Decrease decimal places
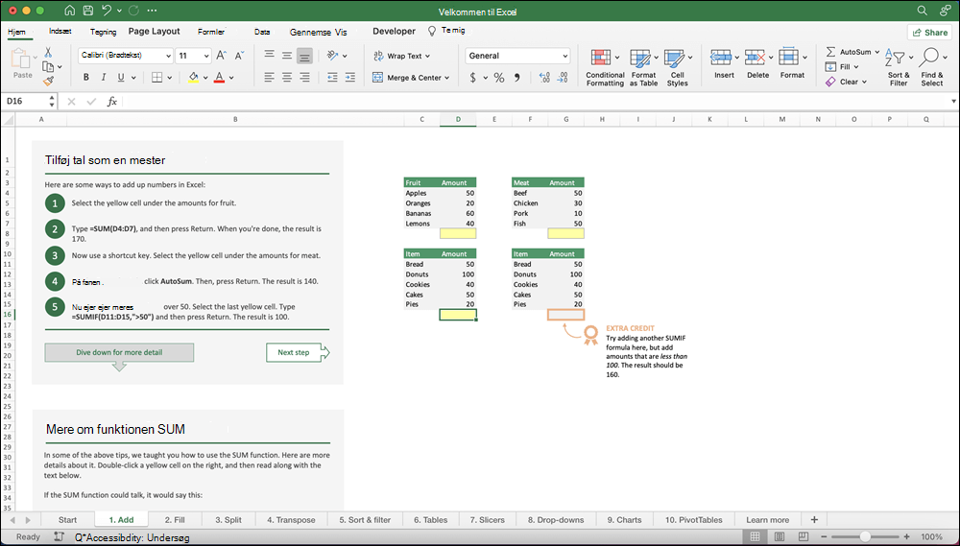The height and width of the screenshot is (546, 960). [563, 78]
